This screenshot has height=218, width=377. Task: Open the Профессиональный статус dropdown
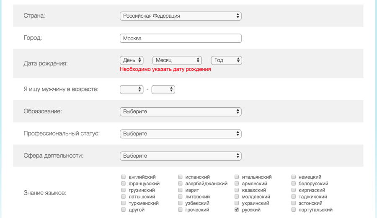click(181, 134)
